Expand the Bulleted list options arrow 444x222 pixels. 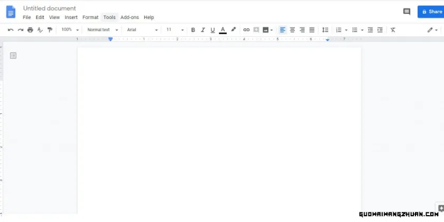[362, 30]
